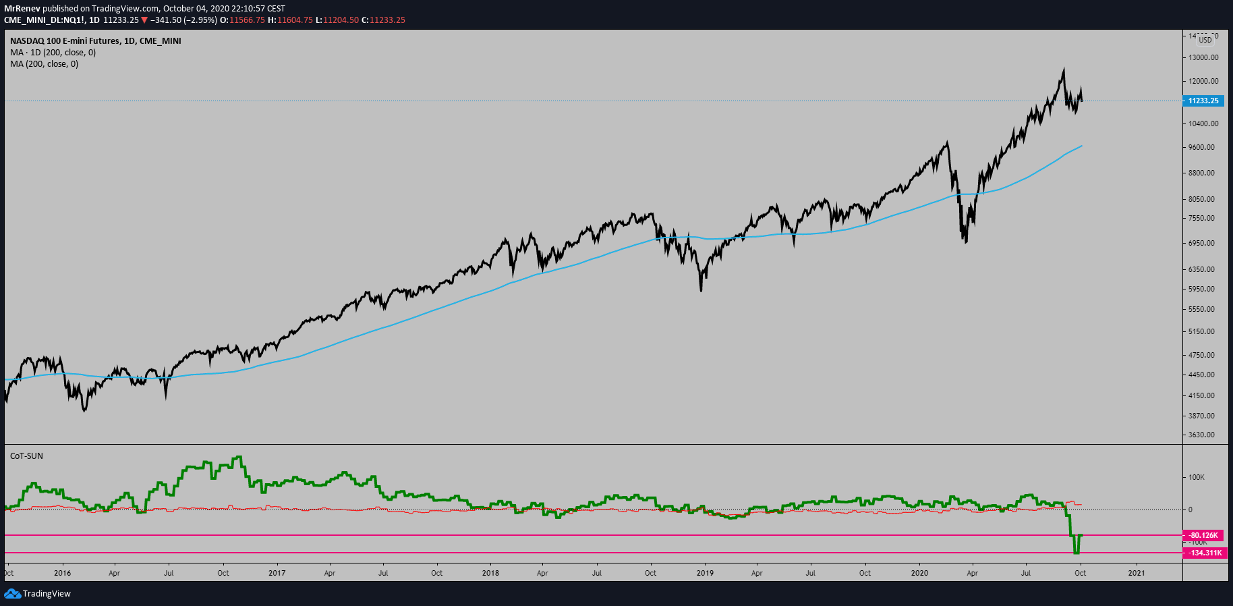Click the high value H:11604.75
The image size is (1233, 606).
pyautogui.click(x=291, y=20)
